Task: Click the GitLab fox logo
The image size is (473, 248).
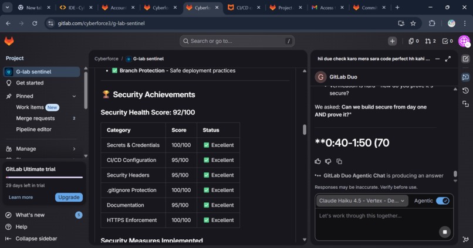Action: point(9,41)
